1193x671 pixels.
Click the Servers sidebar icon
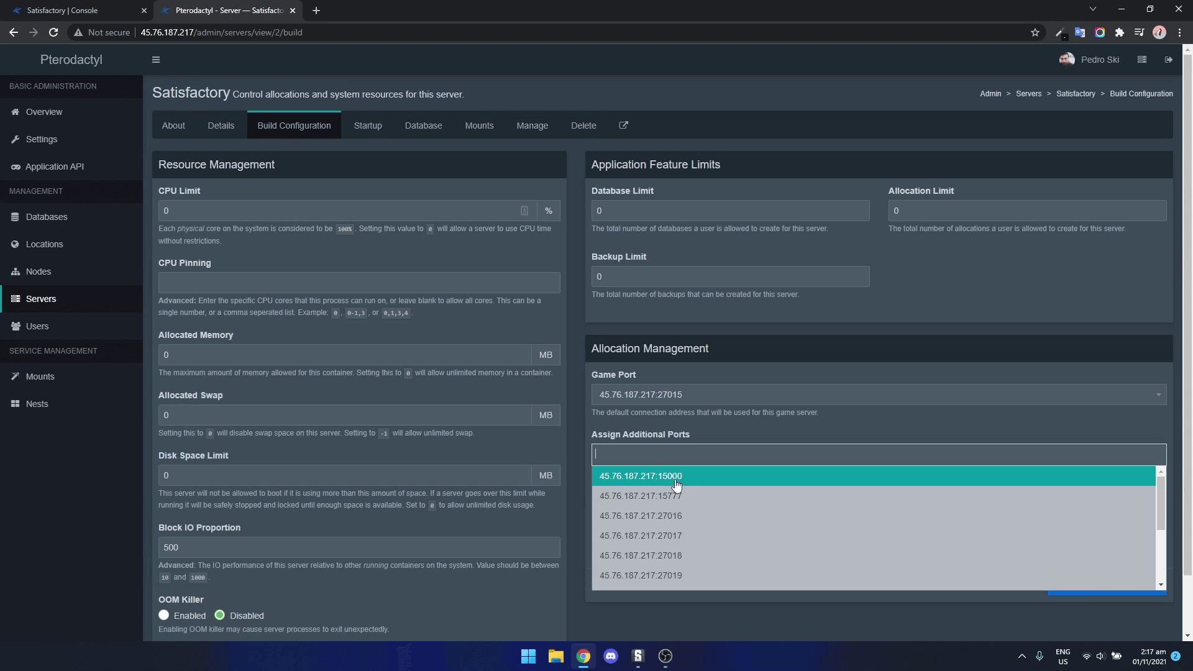pyautogui.click(x=15, y=299)
